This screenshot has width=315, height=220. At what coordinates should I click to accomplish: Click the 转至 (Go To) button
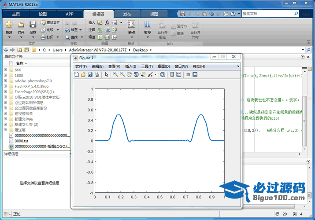[x=71, y=30]
